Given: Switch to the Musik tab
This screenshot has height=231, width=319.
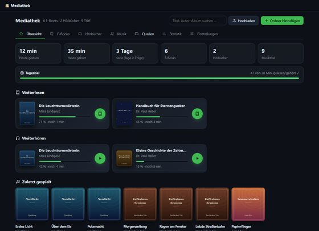Looking at the screenshot, I should 118,34.
